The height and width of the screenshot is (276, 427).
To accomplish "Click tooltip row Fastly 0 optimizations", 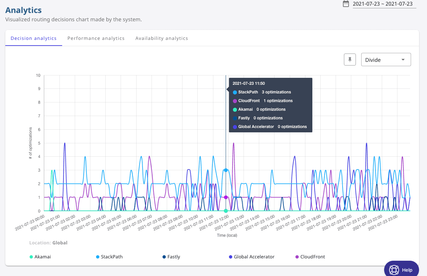I will tap(258, 118).
